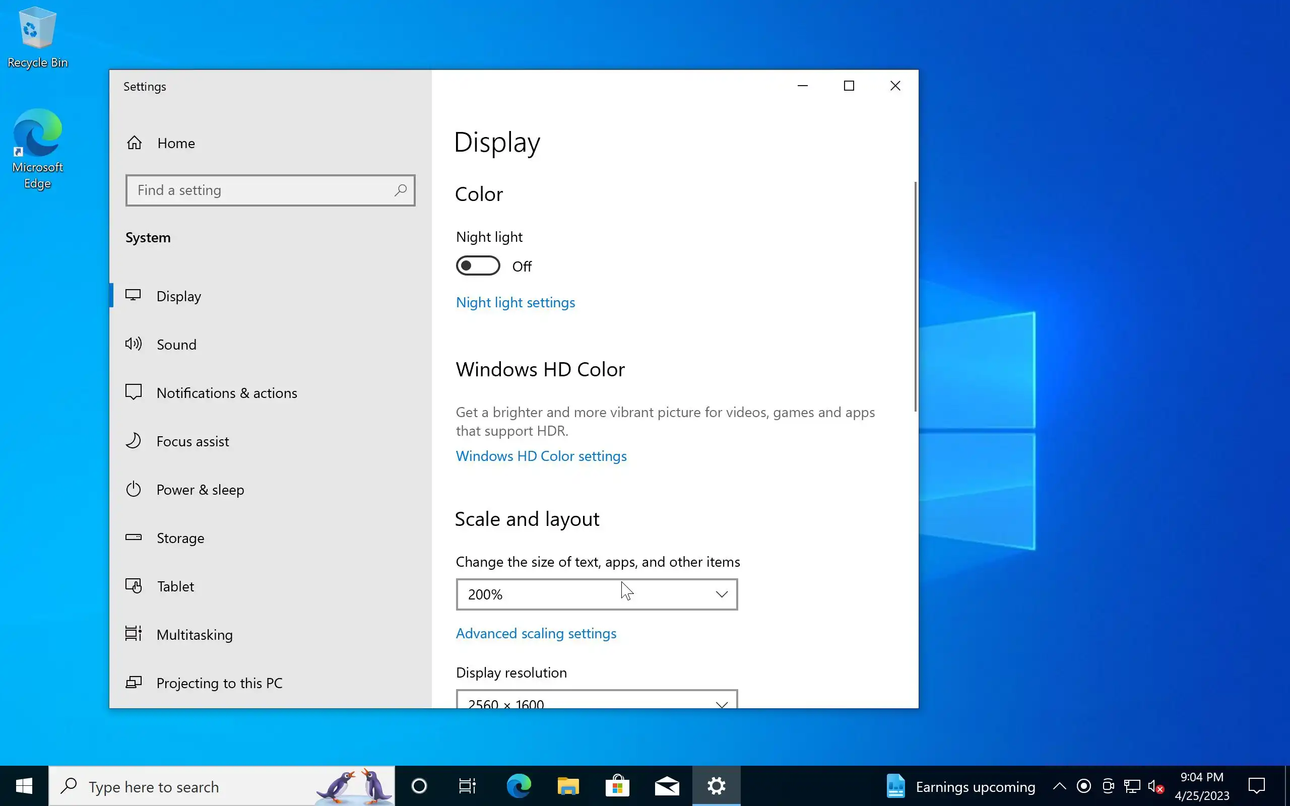The width and height of the screenshot is (1290, 806).
Task: Click the Find a setting search field
Action: (261, 190)
